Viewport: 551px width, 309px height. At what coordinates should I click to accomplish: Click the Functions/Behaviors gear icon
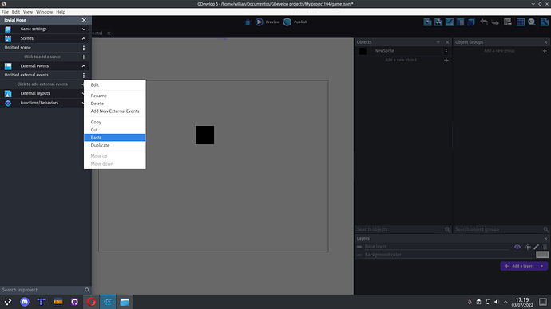coord(8,103)
